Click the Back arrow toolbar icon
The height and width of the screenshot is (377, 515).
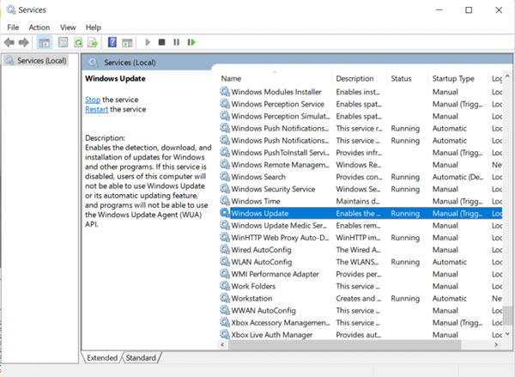point(9,42)
